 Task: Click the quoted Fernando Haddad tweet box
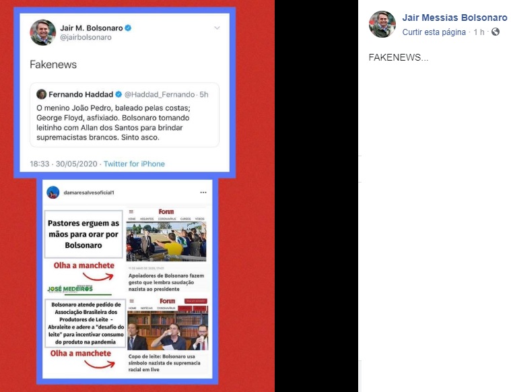click(x=125, y=115)
